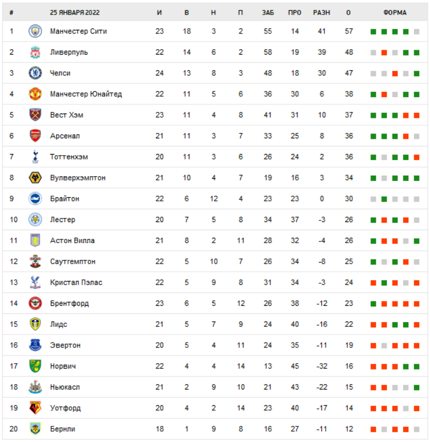Viewport: 430px width, 442px height.
Task: Click the ФОРМА column header
Action: [x=395, y=13]
